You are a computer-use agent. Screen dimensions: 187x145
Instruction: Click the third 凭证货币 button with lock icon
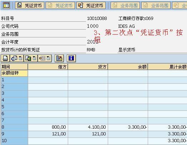(x=91, y=5)
